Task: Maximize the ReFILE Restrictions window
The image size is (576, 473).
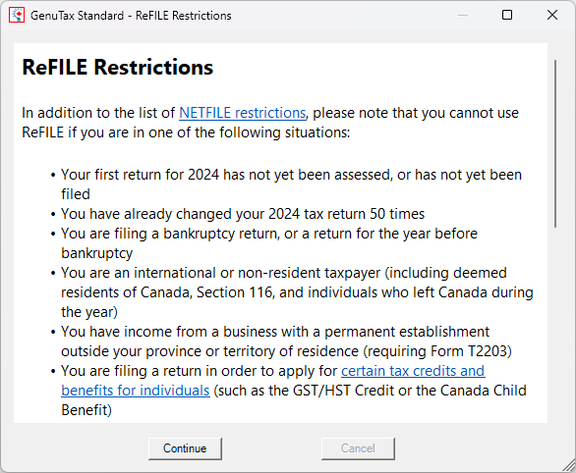Action: [507, 15]
